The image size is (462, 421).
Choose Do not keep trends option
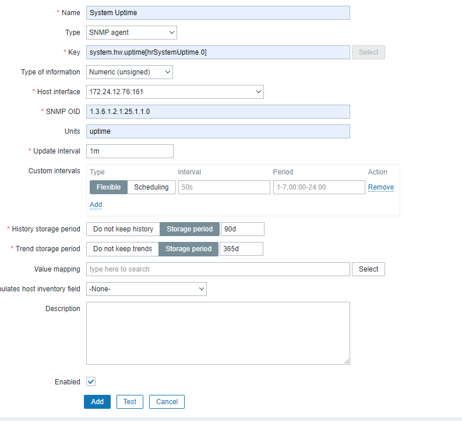(122, 249)
